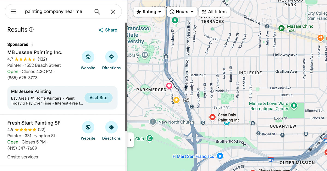Open the hamburger main menu
This screenshot has width=327, height=171.
point(13,12)
